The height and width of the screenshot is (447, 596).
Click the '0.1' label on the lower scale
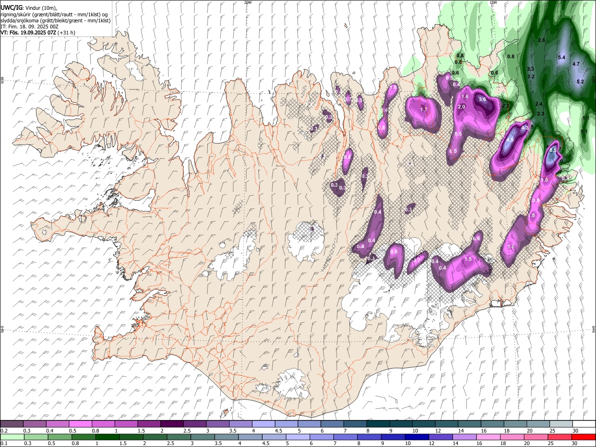[x=3, y=443]
